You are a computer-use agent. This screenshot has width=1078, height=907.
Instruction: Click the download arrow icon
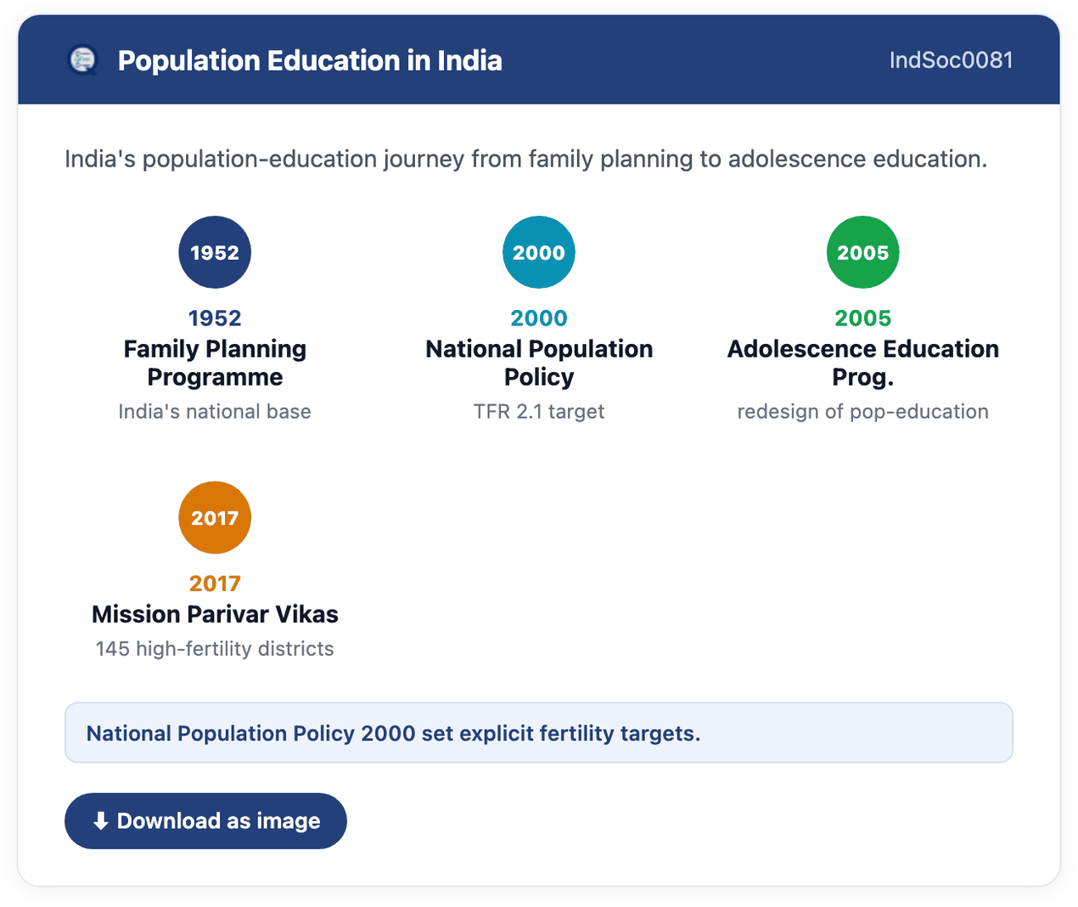pos(101,821)
